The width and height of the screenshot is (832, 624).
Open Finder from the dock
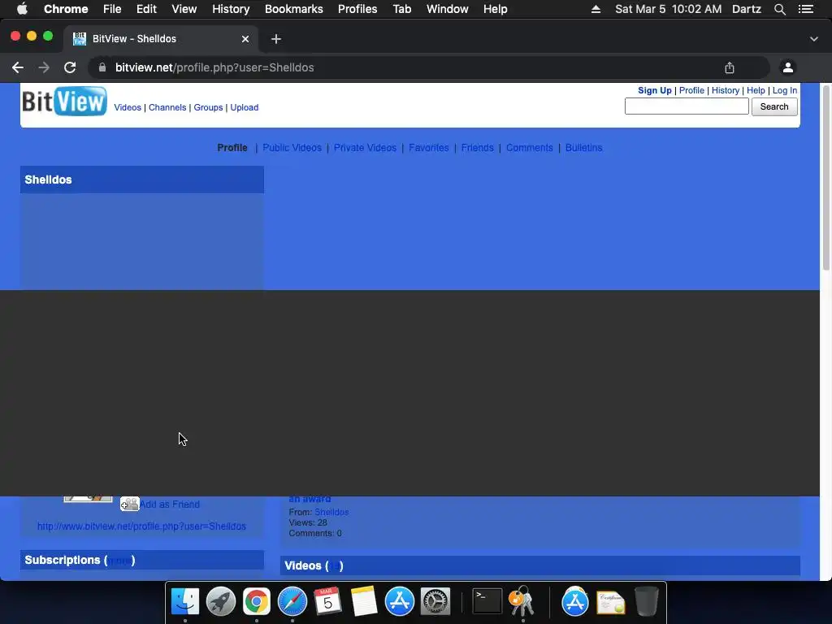tap(185, 601)
